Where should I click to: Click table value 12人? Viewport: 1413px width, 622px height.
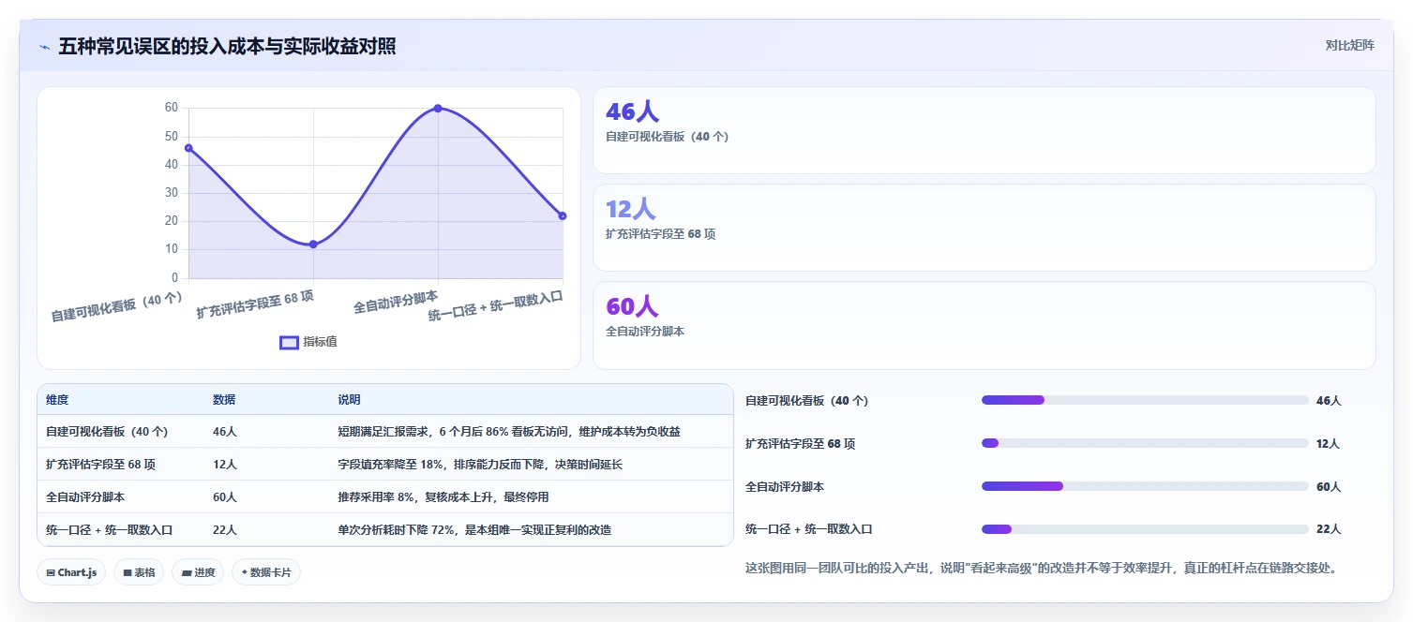coord(225,465)
